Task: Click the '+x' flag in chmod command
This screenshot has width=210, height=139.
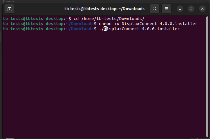Action: [116, 24]
